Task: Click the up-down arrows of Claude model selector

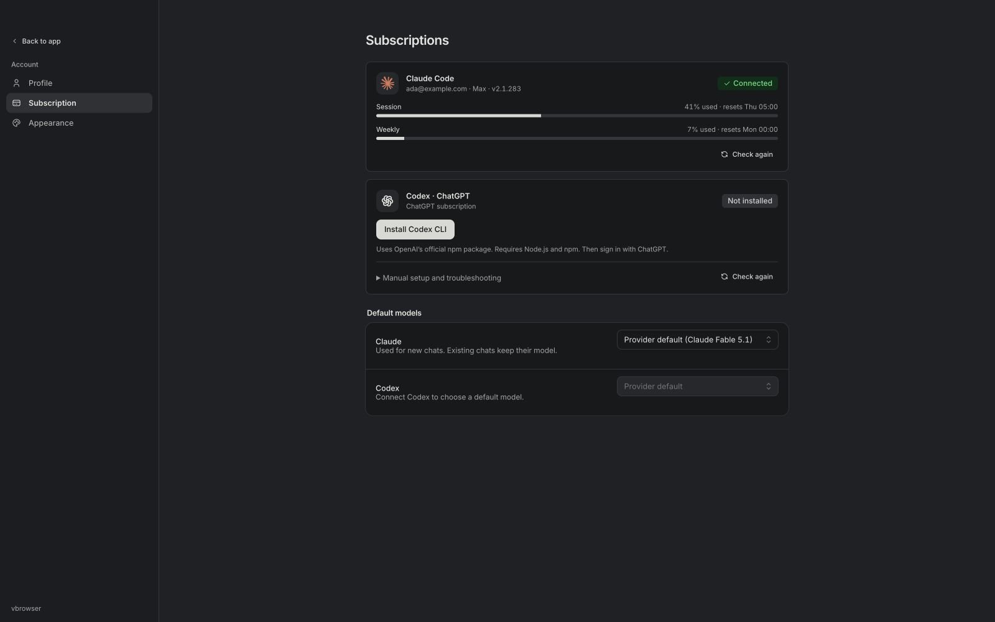Action: pyautogui.click(x=769, y=340)
